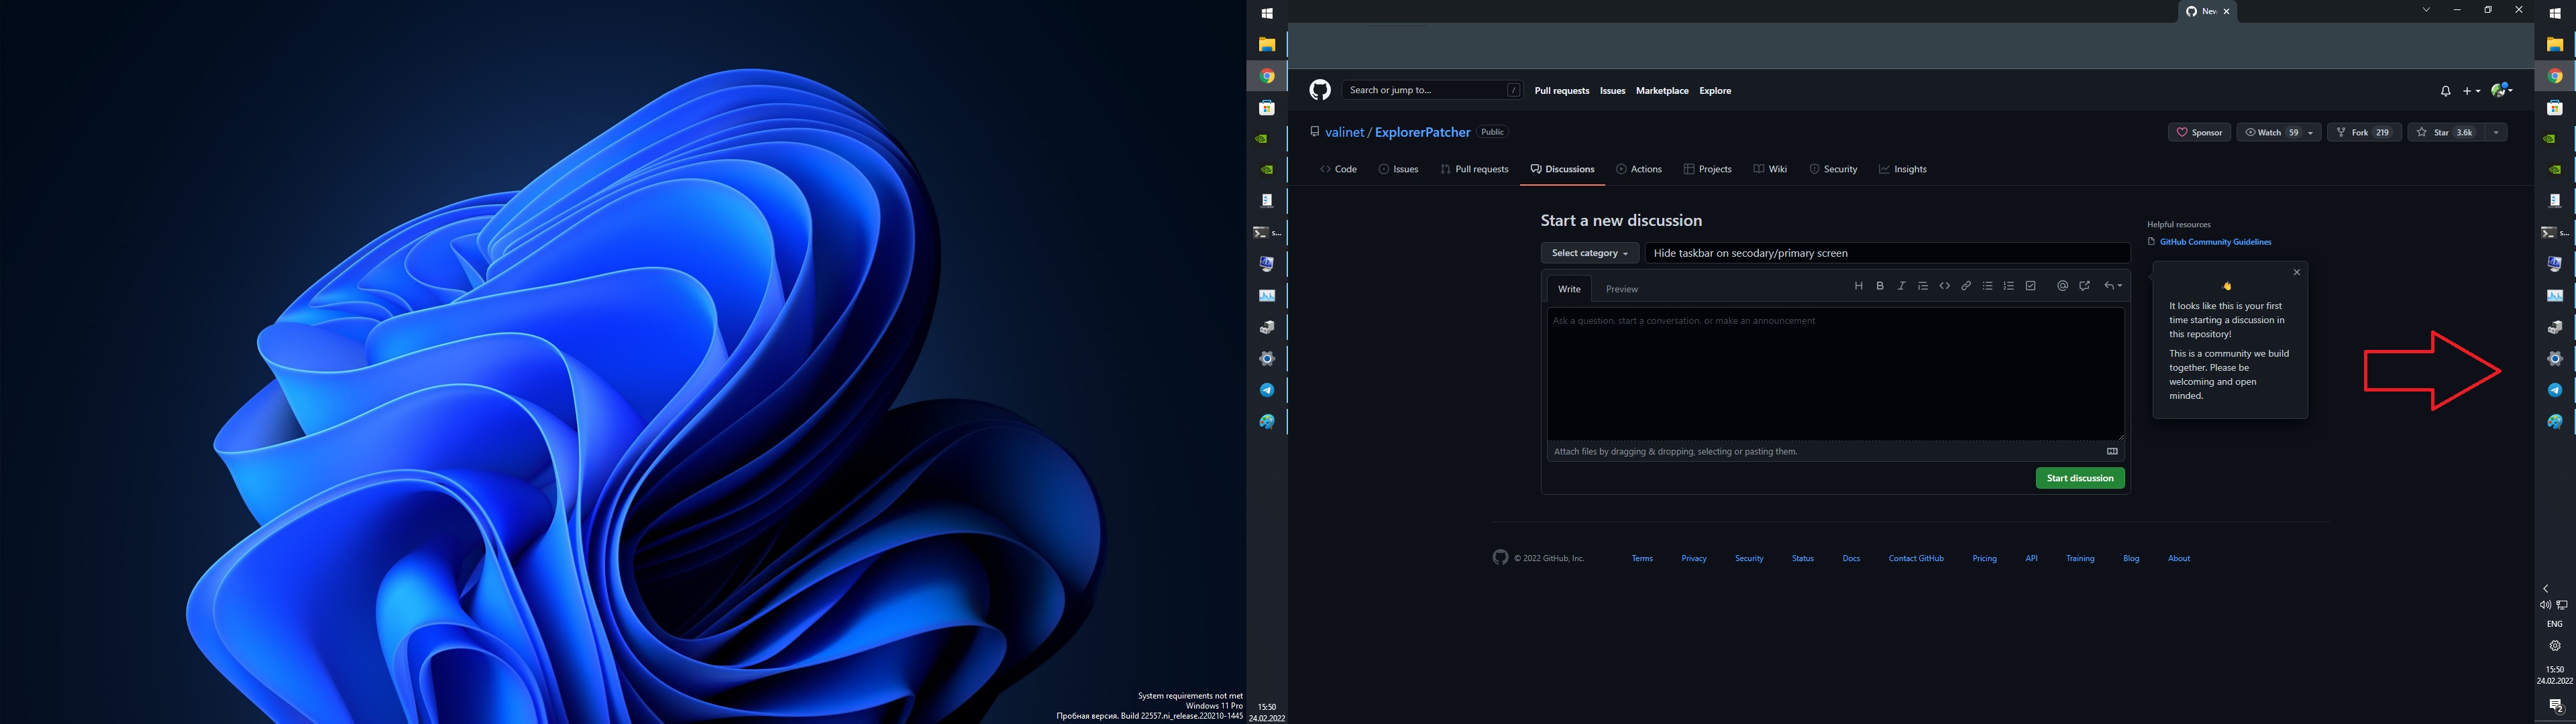Viewport: 2576px width, 724px height.
Task: Open saved replies dropdown
Action: 2113,286
